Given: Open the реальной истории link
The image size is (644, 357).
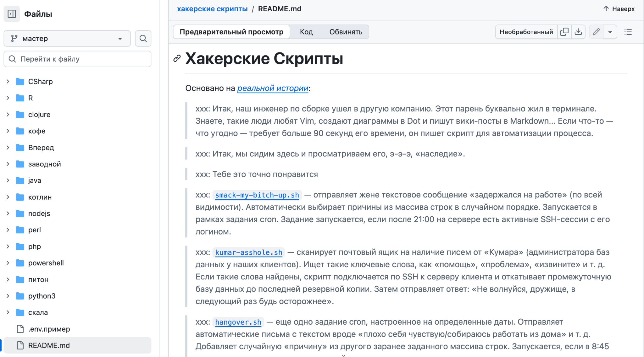Looking at the screenshot, I should 272,88.
